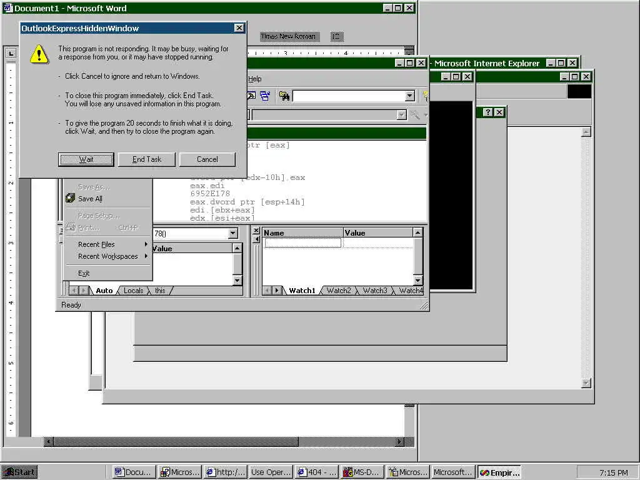640x480 pixels.
Task: Click the Start button on the taskbar
Action: click(19, 472)
